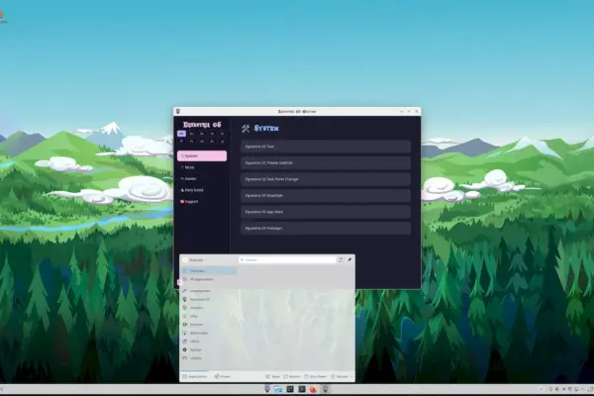Open the Help category in launcher
Image resolution: width=594 pixels, height=396 pixels.
[209, 316]
